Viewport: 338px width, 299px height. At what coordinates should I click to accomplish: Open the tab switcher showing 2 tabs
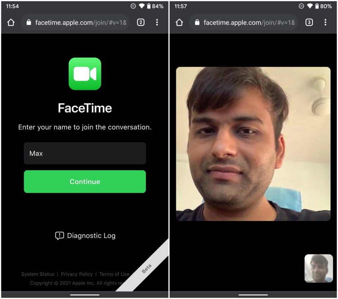141,22
